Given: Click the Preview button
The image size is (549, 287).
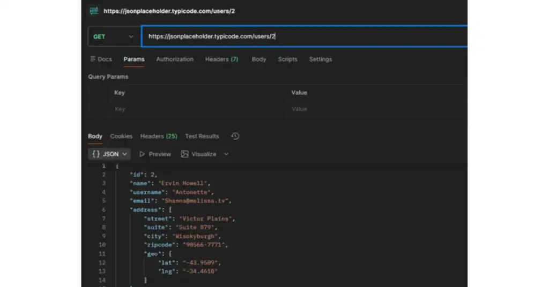Looking at the screenshot, I should pyautogui.click(x=155, y=154).
